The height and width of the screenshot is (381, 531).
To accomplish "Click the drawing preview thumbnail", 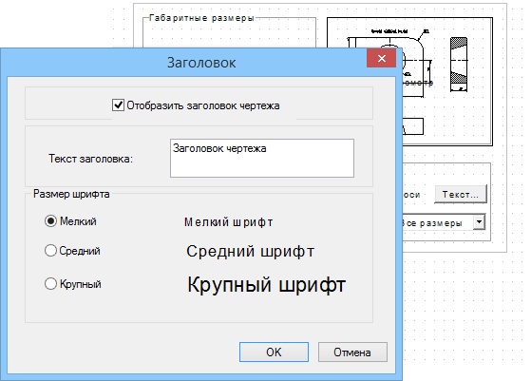I will (x=447, y=82).
